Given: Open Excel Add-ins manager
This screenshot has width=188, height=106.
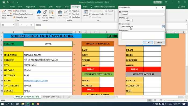Looking at the screenshot, I should 45,14.
